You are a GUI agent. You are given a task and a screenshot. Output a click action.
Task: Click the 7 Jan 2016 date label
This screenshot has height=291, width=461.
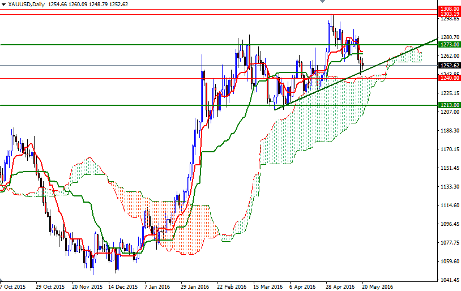(157, 286)
